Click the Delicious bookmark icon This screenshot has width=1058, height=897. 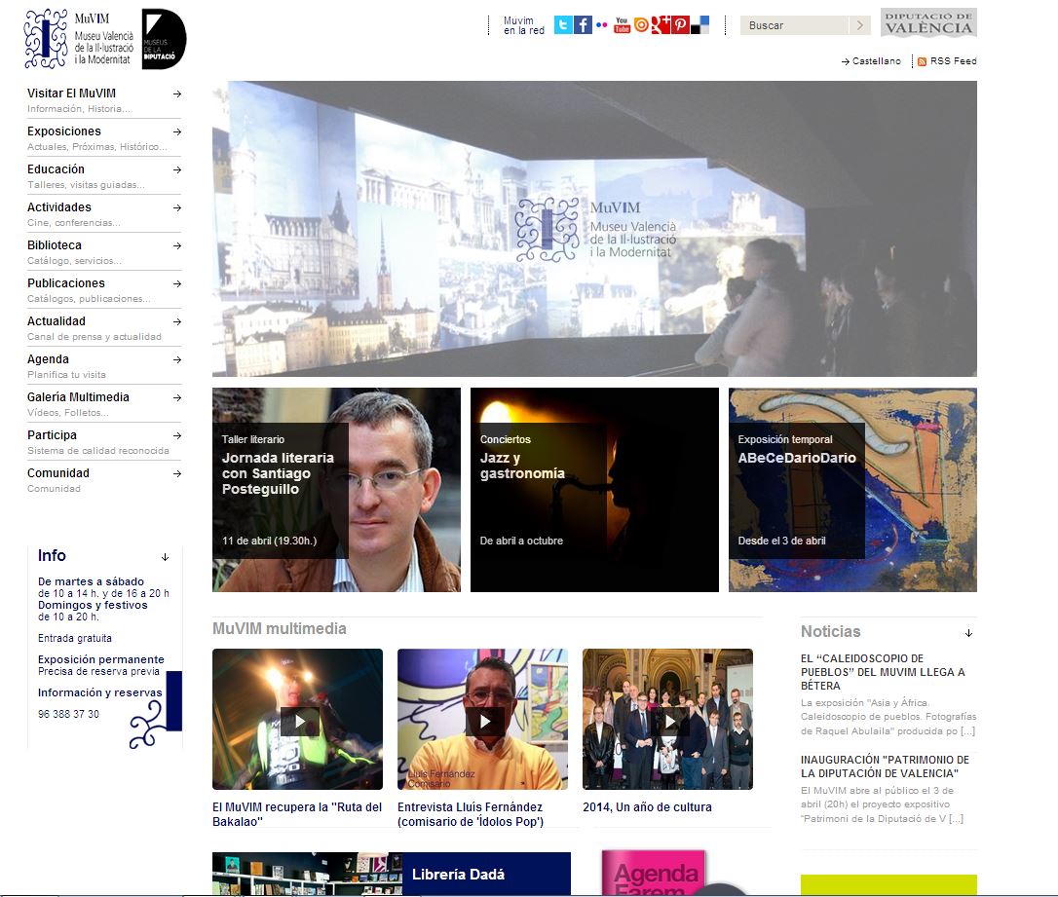(x=699, y=25)
